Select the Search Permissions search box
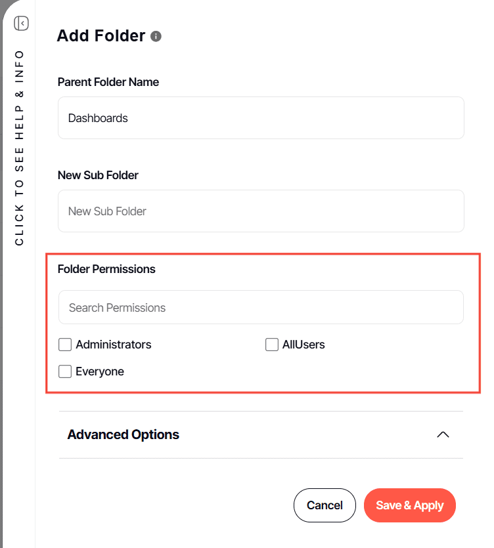The height and width of the screenshot is (548, 494). click(x=261, y=308)
